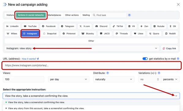Select the Likee network button

click(139, 34)
